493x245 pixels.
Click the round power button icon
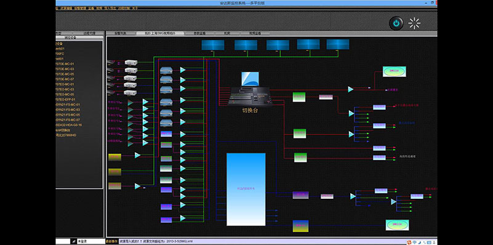click(396, 23)
